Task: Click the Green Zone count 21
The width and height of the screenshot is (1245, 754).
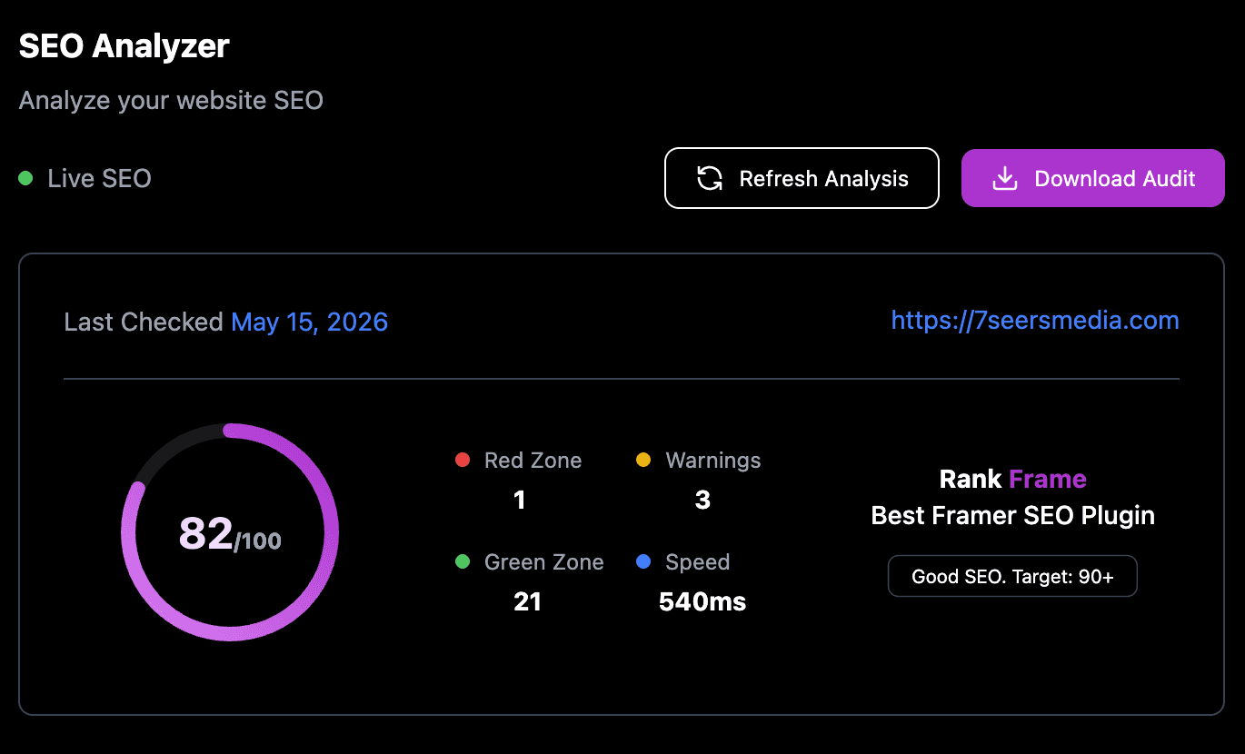Action: click(x=527, y=601)
